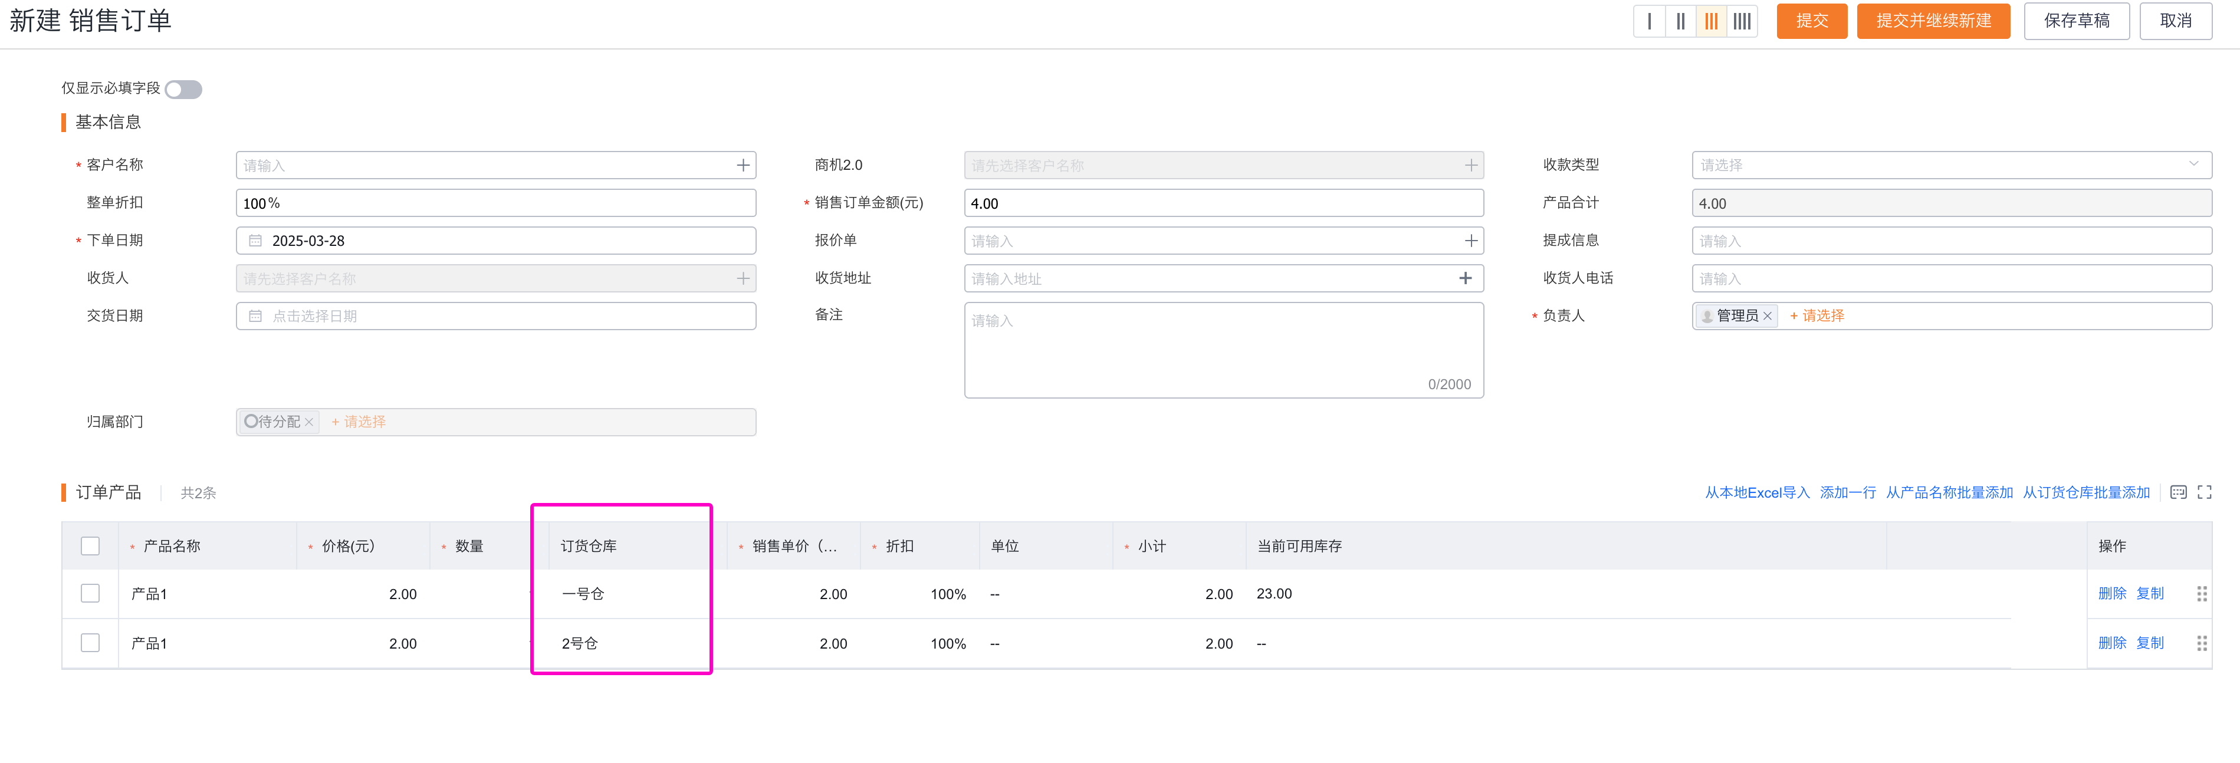Screen dimensions: 2240x763
Task: Click 从本地Excel导入 link
Action: coord(1756,493)
